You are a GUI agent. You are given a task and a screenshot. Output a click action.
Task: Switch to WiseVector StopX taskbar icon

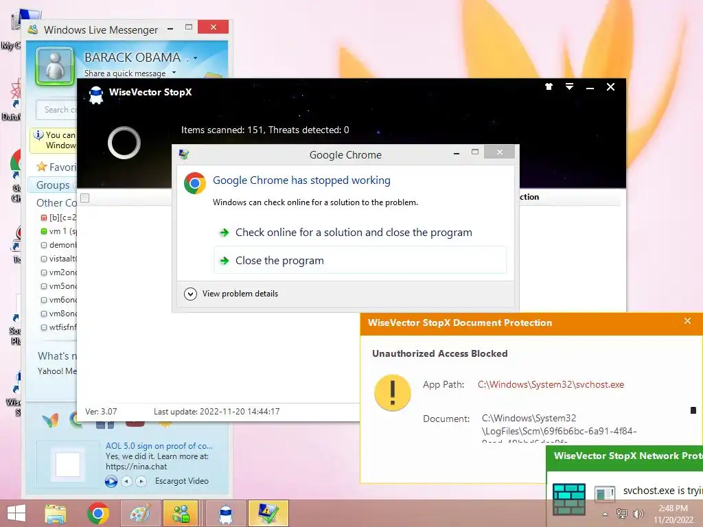click(226, 513)
